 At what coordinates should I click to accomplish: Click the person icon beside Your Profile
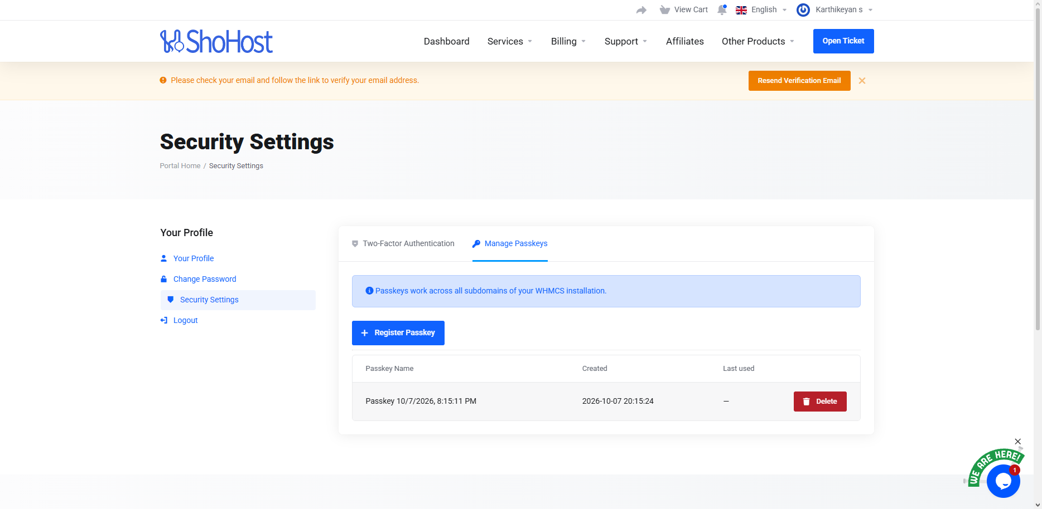coord(163,258)
